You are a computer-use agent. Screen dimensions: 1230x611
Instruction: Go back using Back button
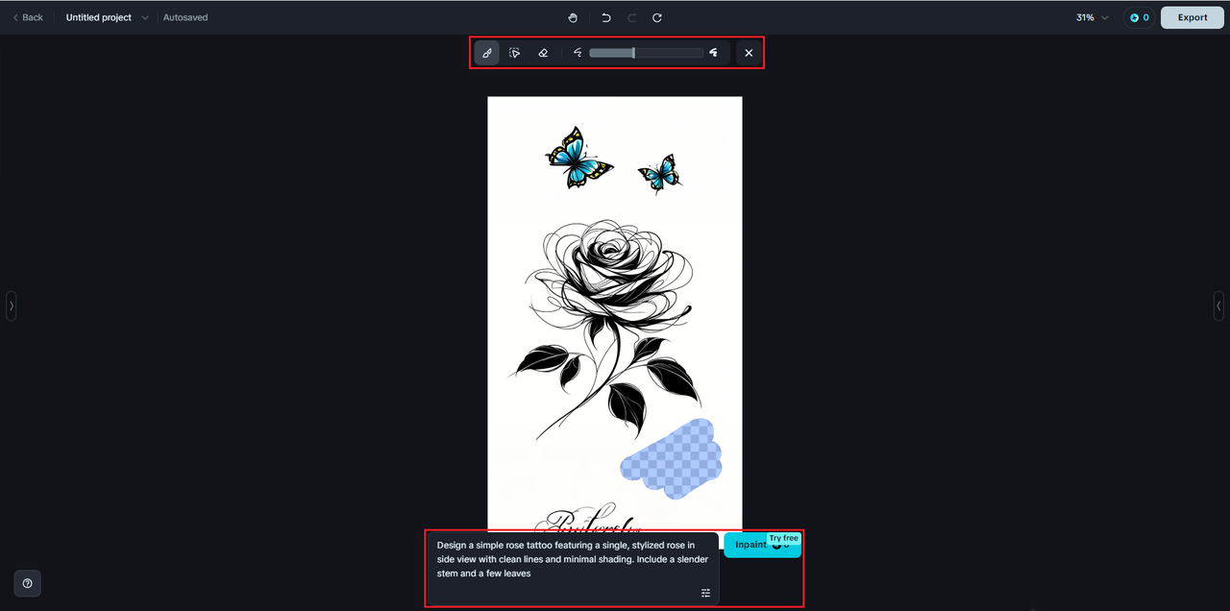pos(28,17)
